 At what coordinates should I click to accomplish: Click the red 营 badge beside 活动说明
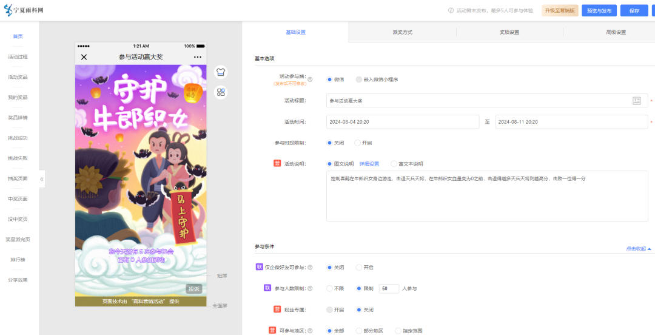(x=277, y=163)
